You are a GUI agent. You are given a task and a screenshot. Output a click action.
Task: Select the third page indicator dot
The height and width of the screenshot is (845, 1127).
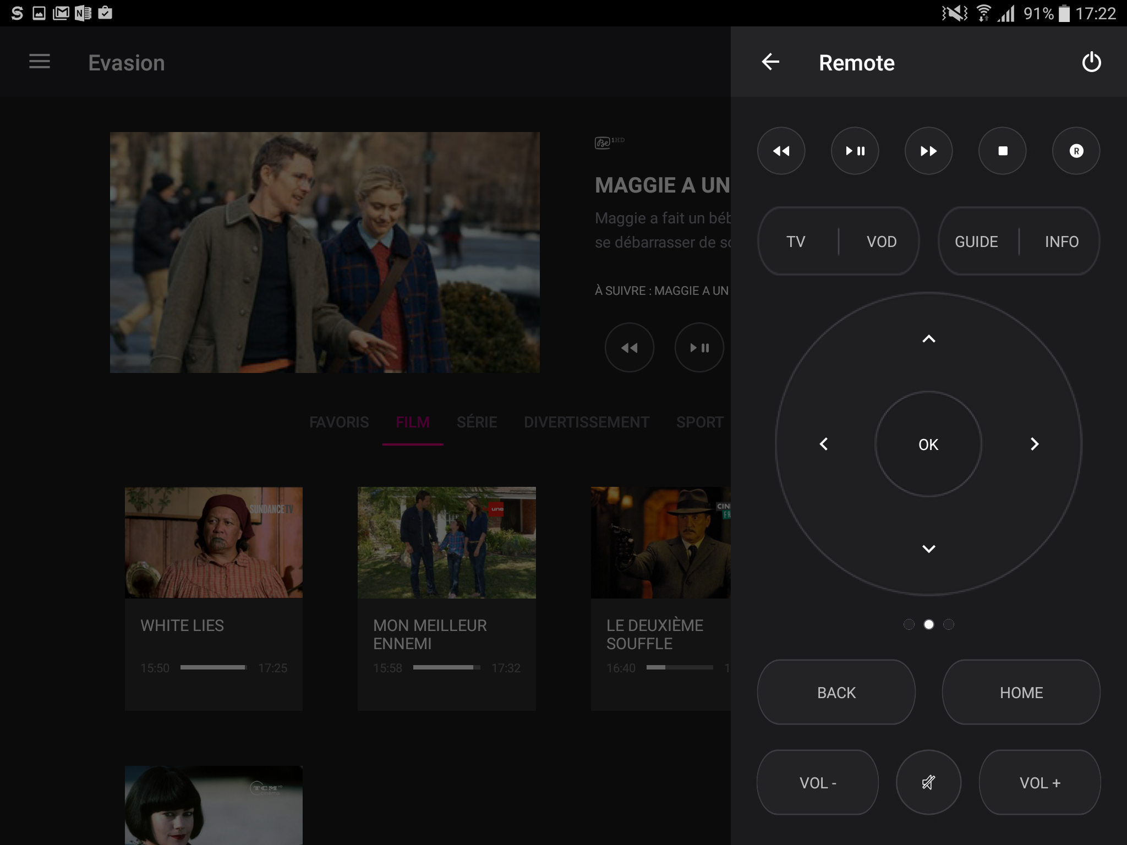[x=949, y=624]
